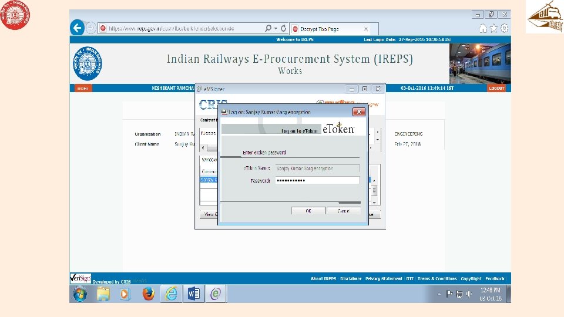Click Cancel in the eToken logon dialog
The width and height of the screenshot is (564, 317).
pyautogui.click(x=344, y=211)
